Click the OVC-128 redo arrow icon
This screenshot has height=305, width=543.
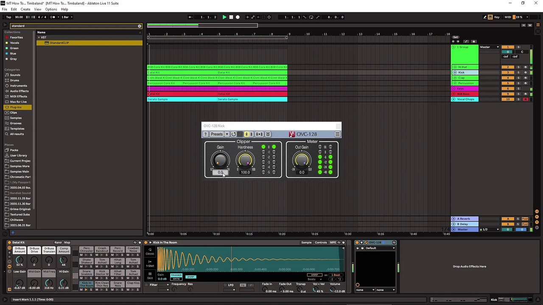240,134
